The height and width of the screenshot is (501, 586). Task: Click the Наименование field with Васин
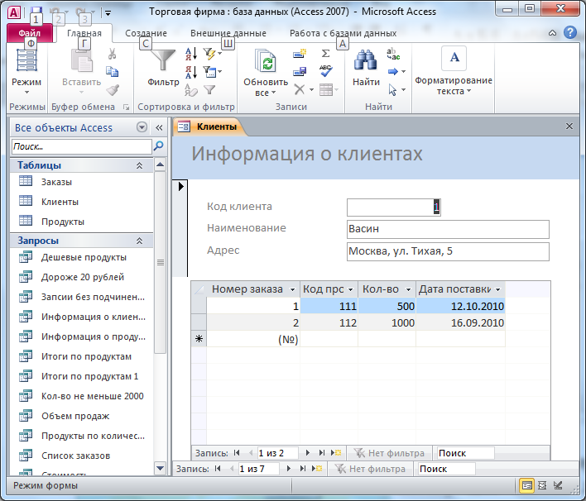[x=448, y=229]
